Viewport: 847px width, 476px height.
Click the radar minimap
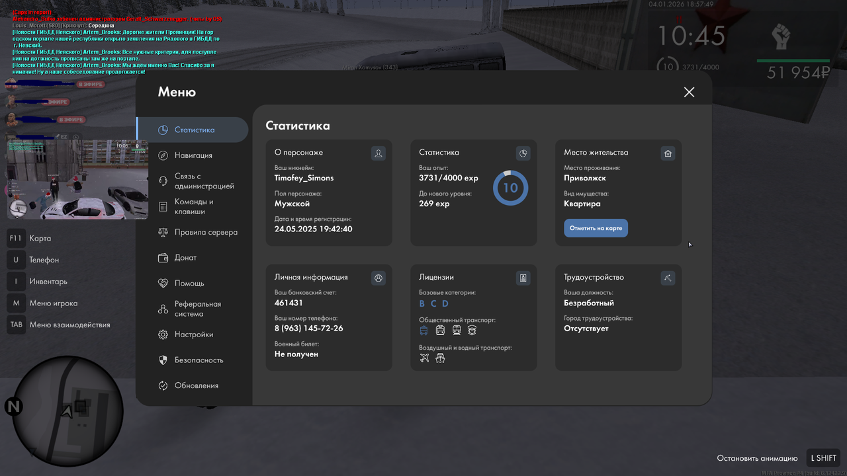click(68, 410)
